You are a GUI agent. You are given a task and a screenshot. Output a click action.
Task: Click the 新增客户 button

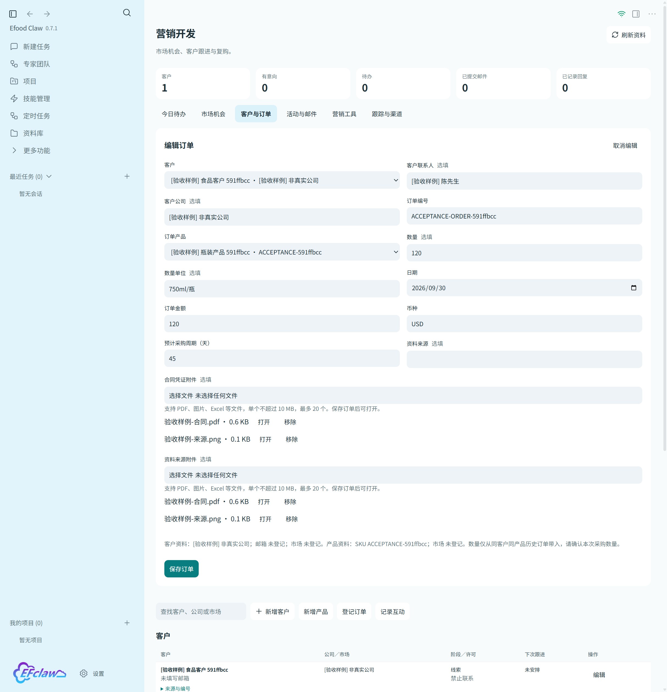(x=272, y=611)
